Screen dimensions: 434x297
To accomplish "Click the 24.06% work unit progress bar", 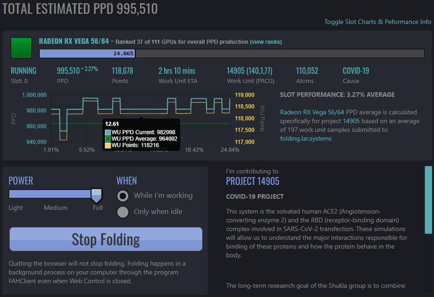I will [232, 53].
